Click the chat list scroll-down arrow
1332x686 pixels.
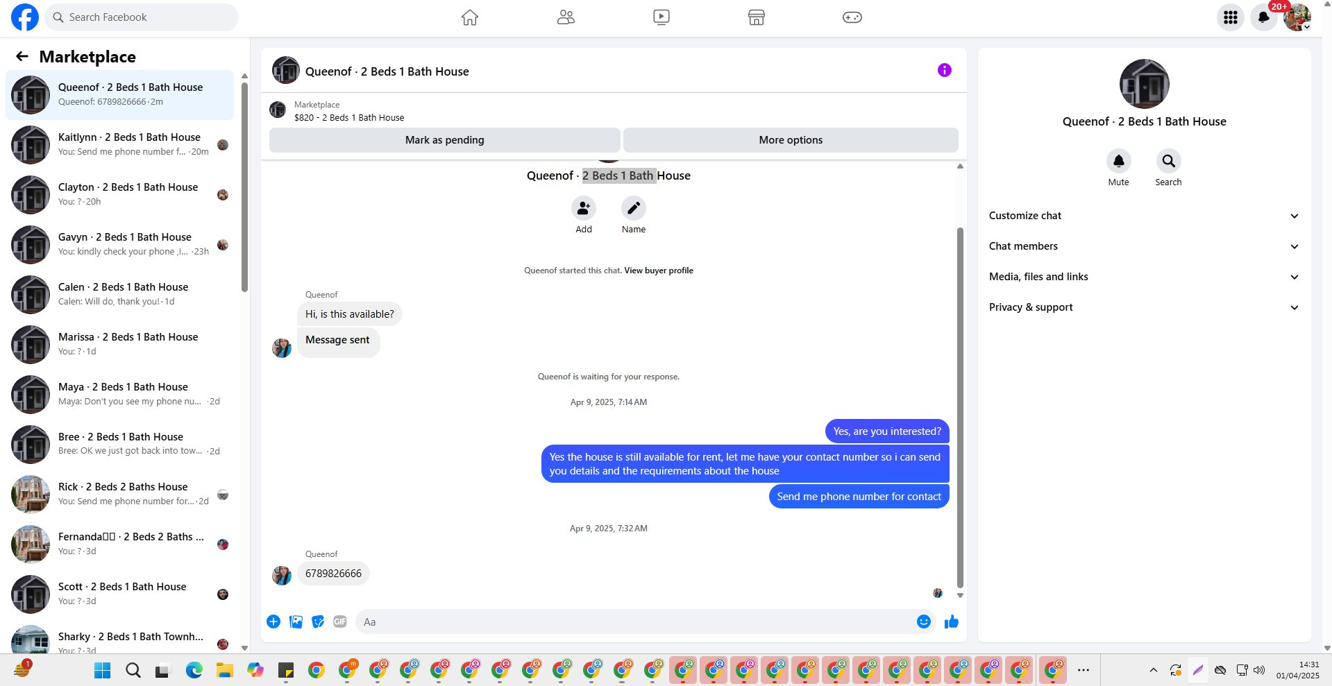244,648
